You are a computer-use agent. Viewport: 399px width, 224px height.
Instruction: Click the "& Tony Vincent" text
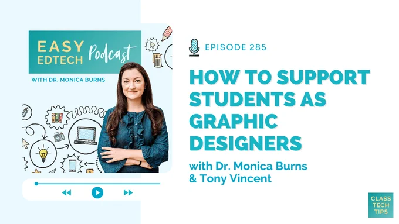(230, 178)
